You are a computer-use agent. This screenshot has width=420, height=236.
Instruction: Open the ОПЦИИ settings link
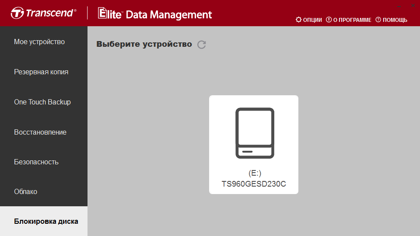tap(312, 20)
